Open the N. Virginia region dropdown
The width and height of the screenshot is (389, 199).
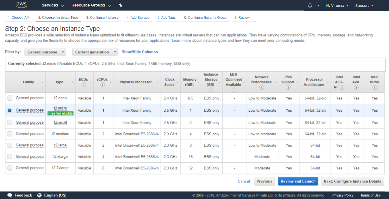(337, 5)
